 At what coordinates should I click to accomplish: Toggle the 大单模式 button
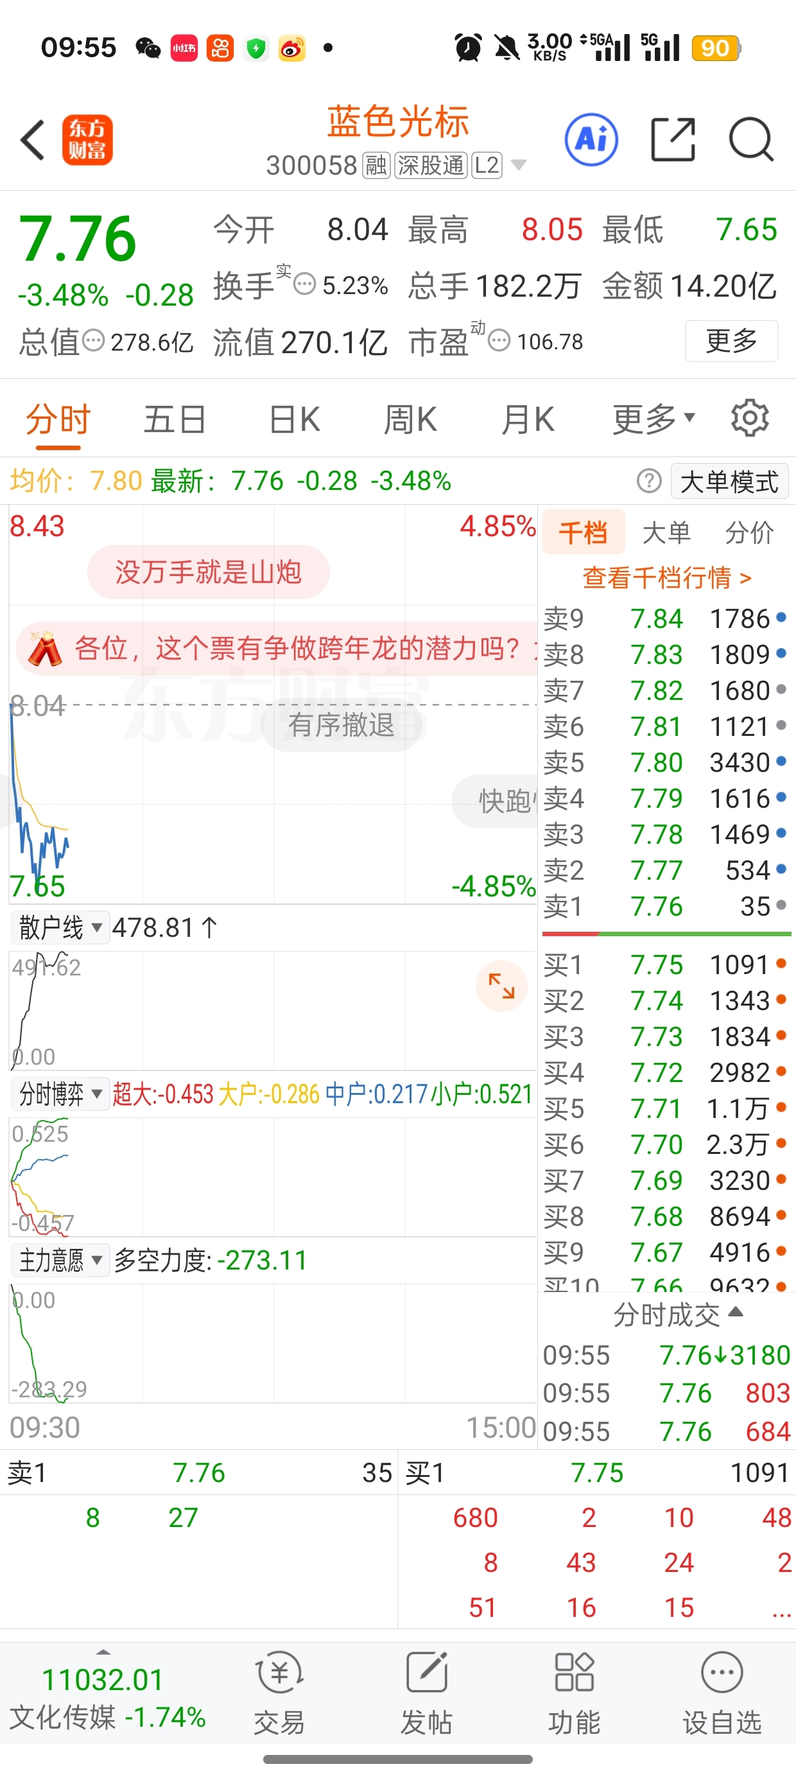(x=729, y=482)
